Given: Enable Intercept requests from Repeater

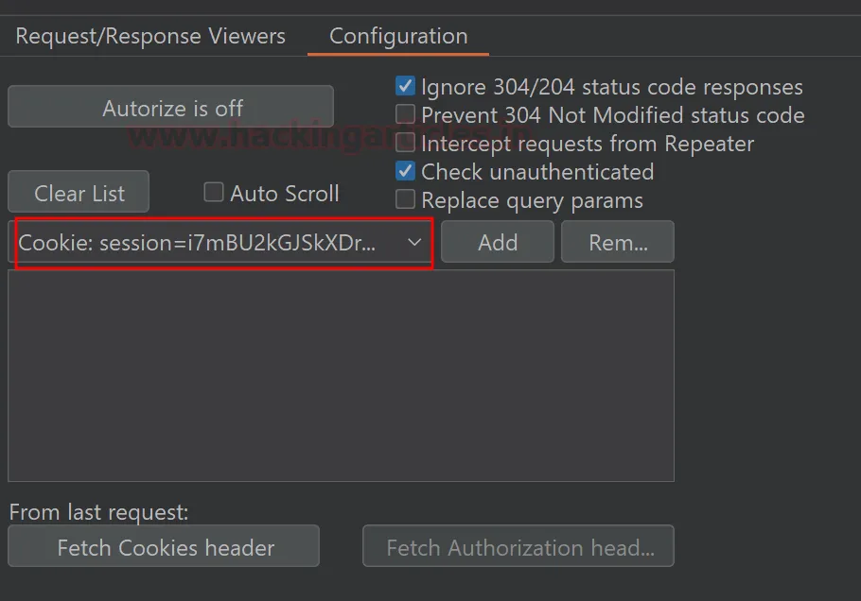Looking at the screenshot, I should pos(406,144).
